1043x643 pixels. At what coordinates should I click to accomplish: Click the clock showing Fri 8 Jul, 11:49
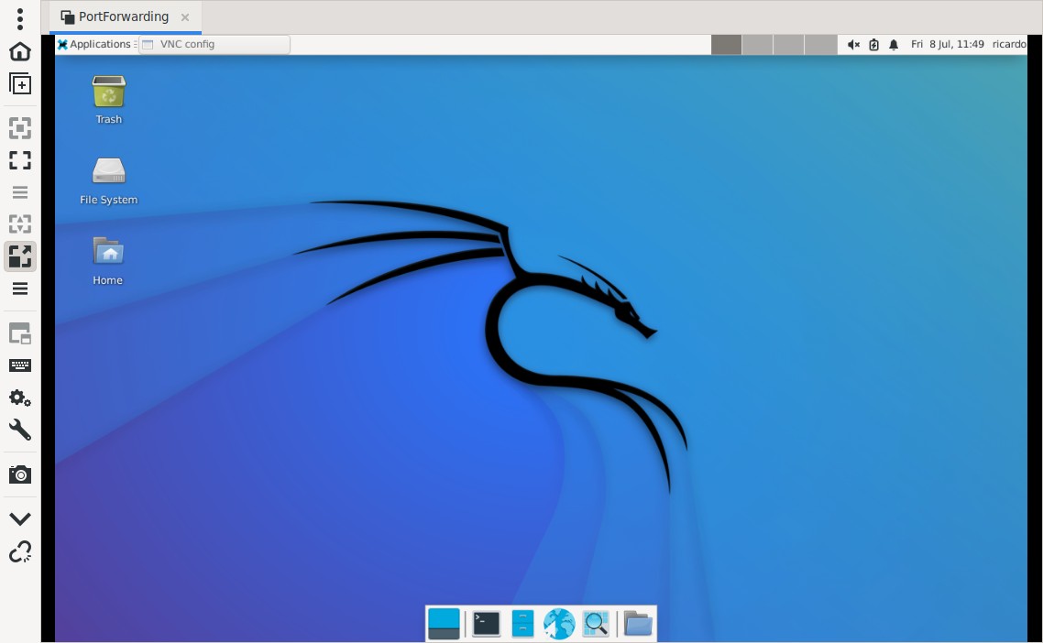(x=947, y=44)
